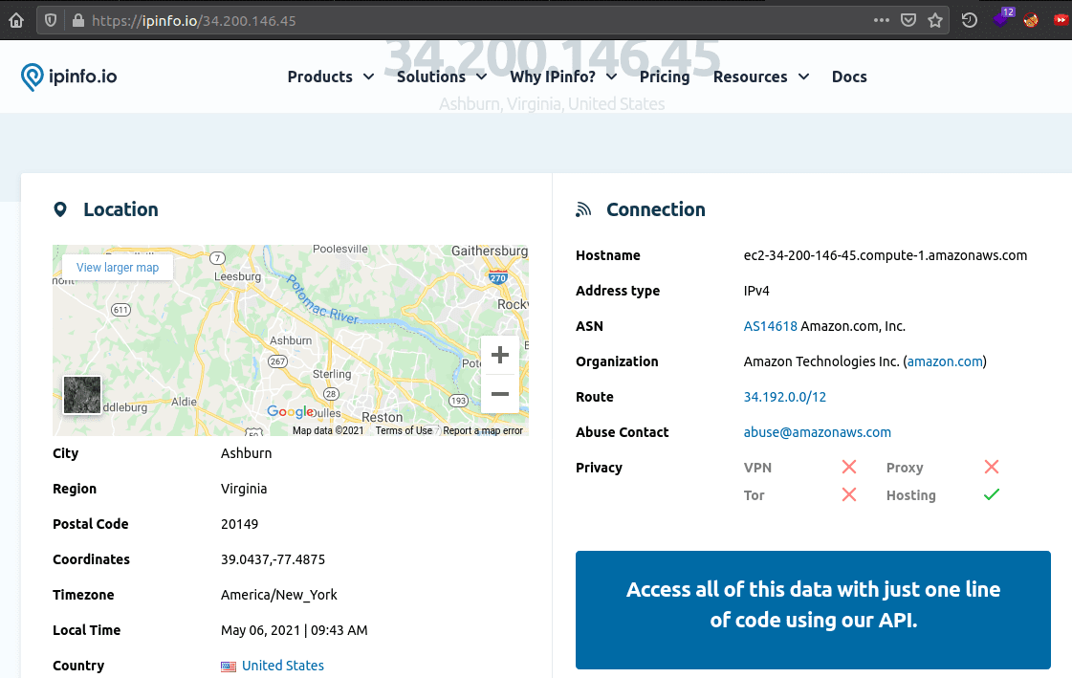This screenshot has height=678, width=1072.
Task: Click the Location pin icon
Action: 60,209
